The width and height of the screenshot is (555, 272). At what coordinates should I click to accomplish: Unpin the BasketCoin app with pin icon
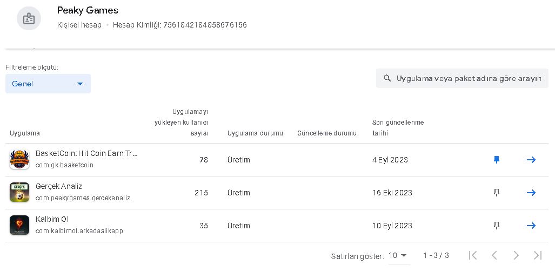click(x=497, y=160)
